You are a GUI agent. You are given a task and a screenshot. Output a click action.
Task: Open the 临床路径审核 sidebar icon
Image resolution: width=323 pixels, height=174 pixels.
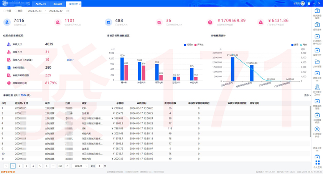pyautogui.click(x=317, y=11)
